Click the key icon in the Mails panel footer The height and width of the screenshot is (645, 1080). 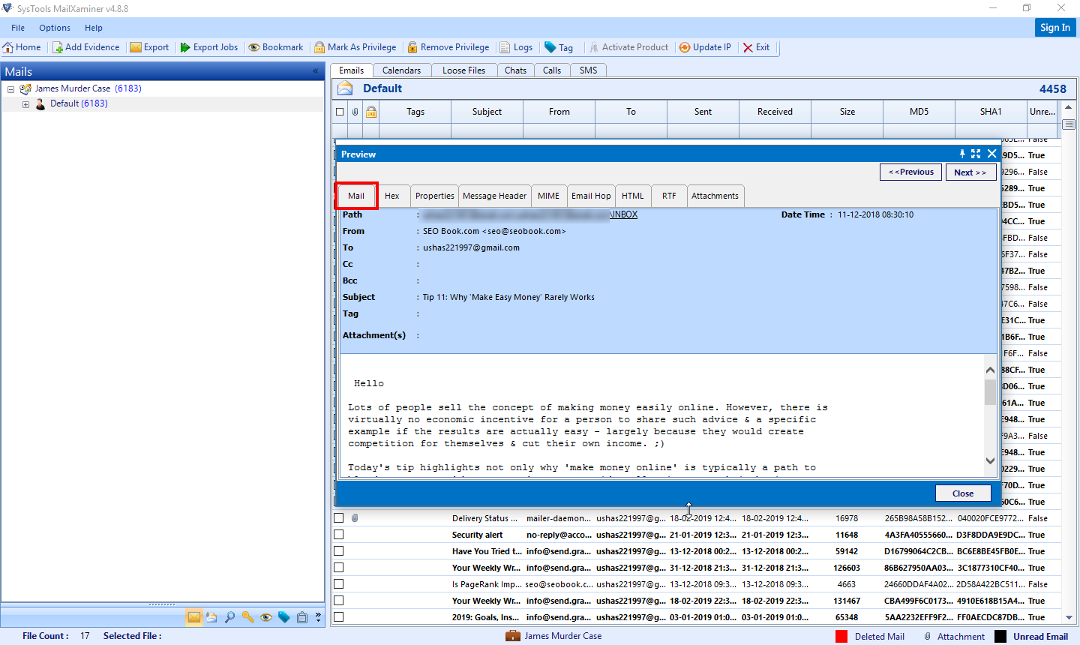(x=248, y=616)
